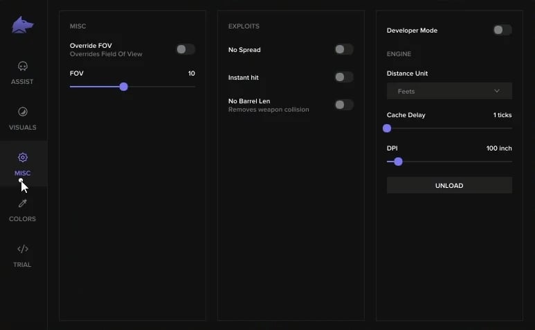Enable No Barrel Len toggle

(x=343, y=105)
